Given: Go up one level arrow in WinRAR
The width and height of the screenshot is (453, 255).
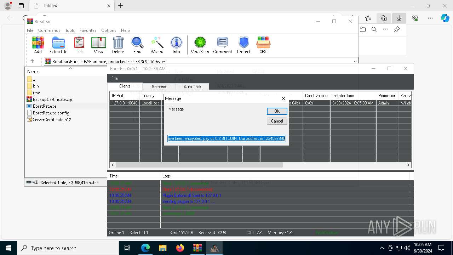Looking at the screenshot, I should pos(32,61).
